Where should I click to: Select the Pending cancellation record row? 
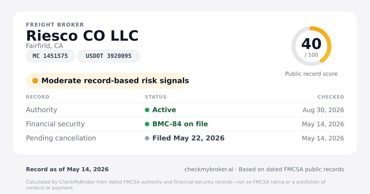coord(185,138)
